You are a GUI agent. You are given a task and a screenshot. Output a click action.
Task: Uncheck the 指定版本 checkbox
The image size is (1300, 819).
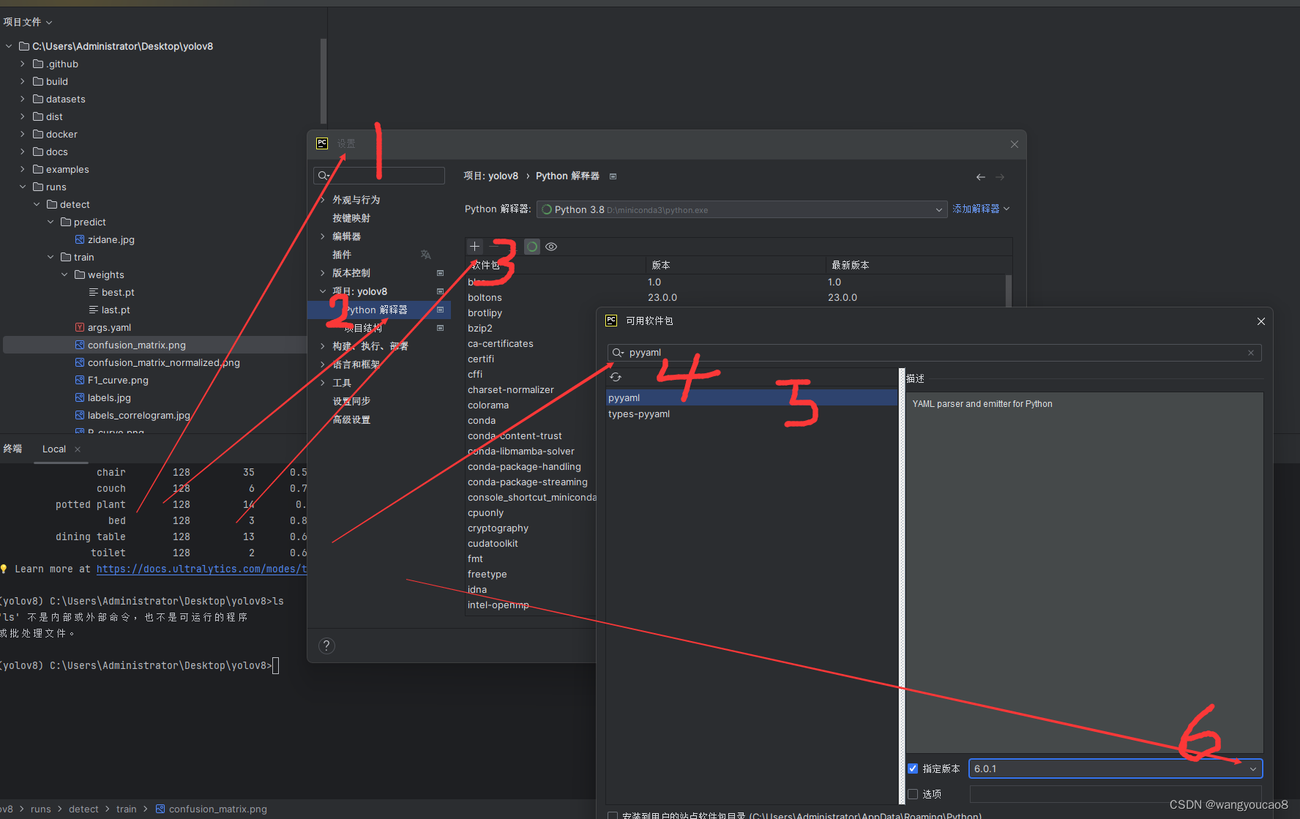913,768
